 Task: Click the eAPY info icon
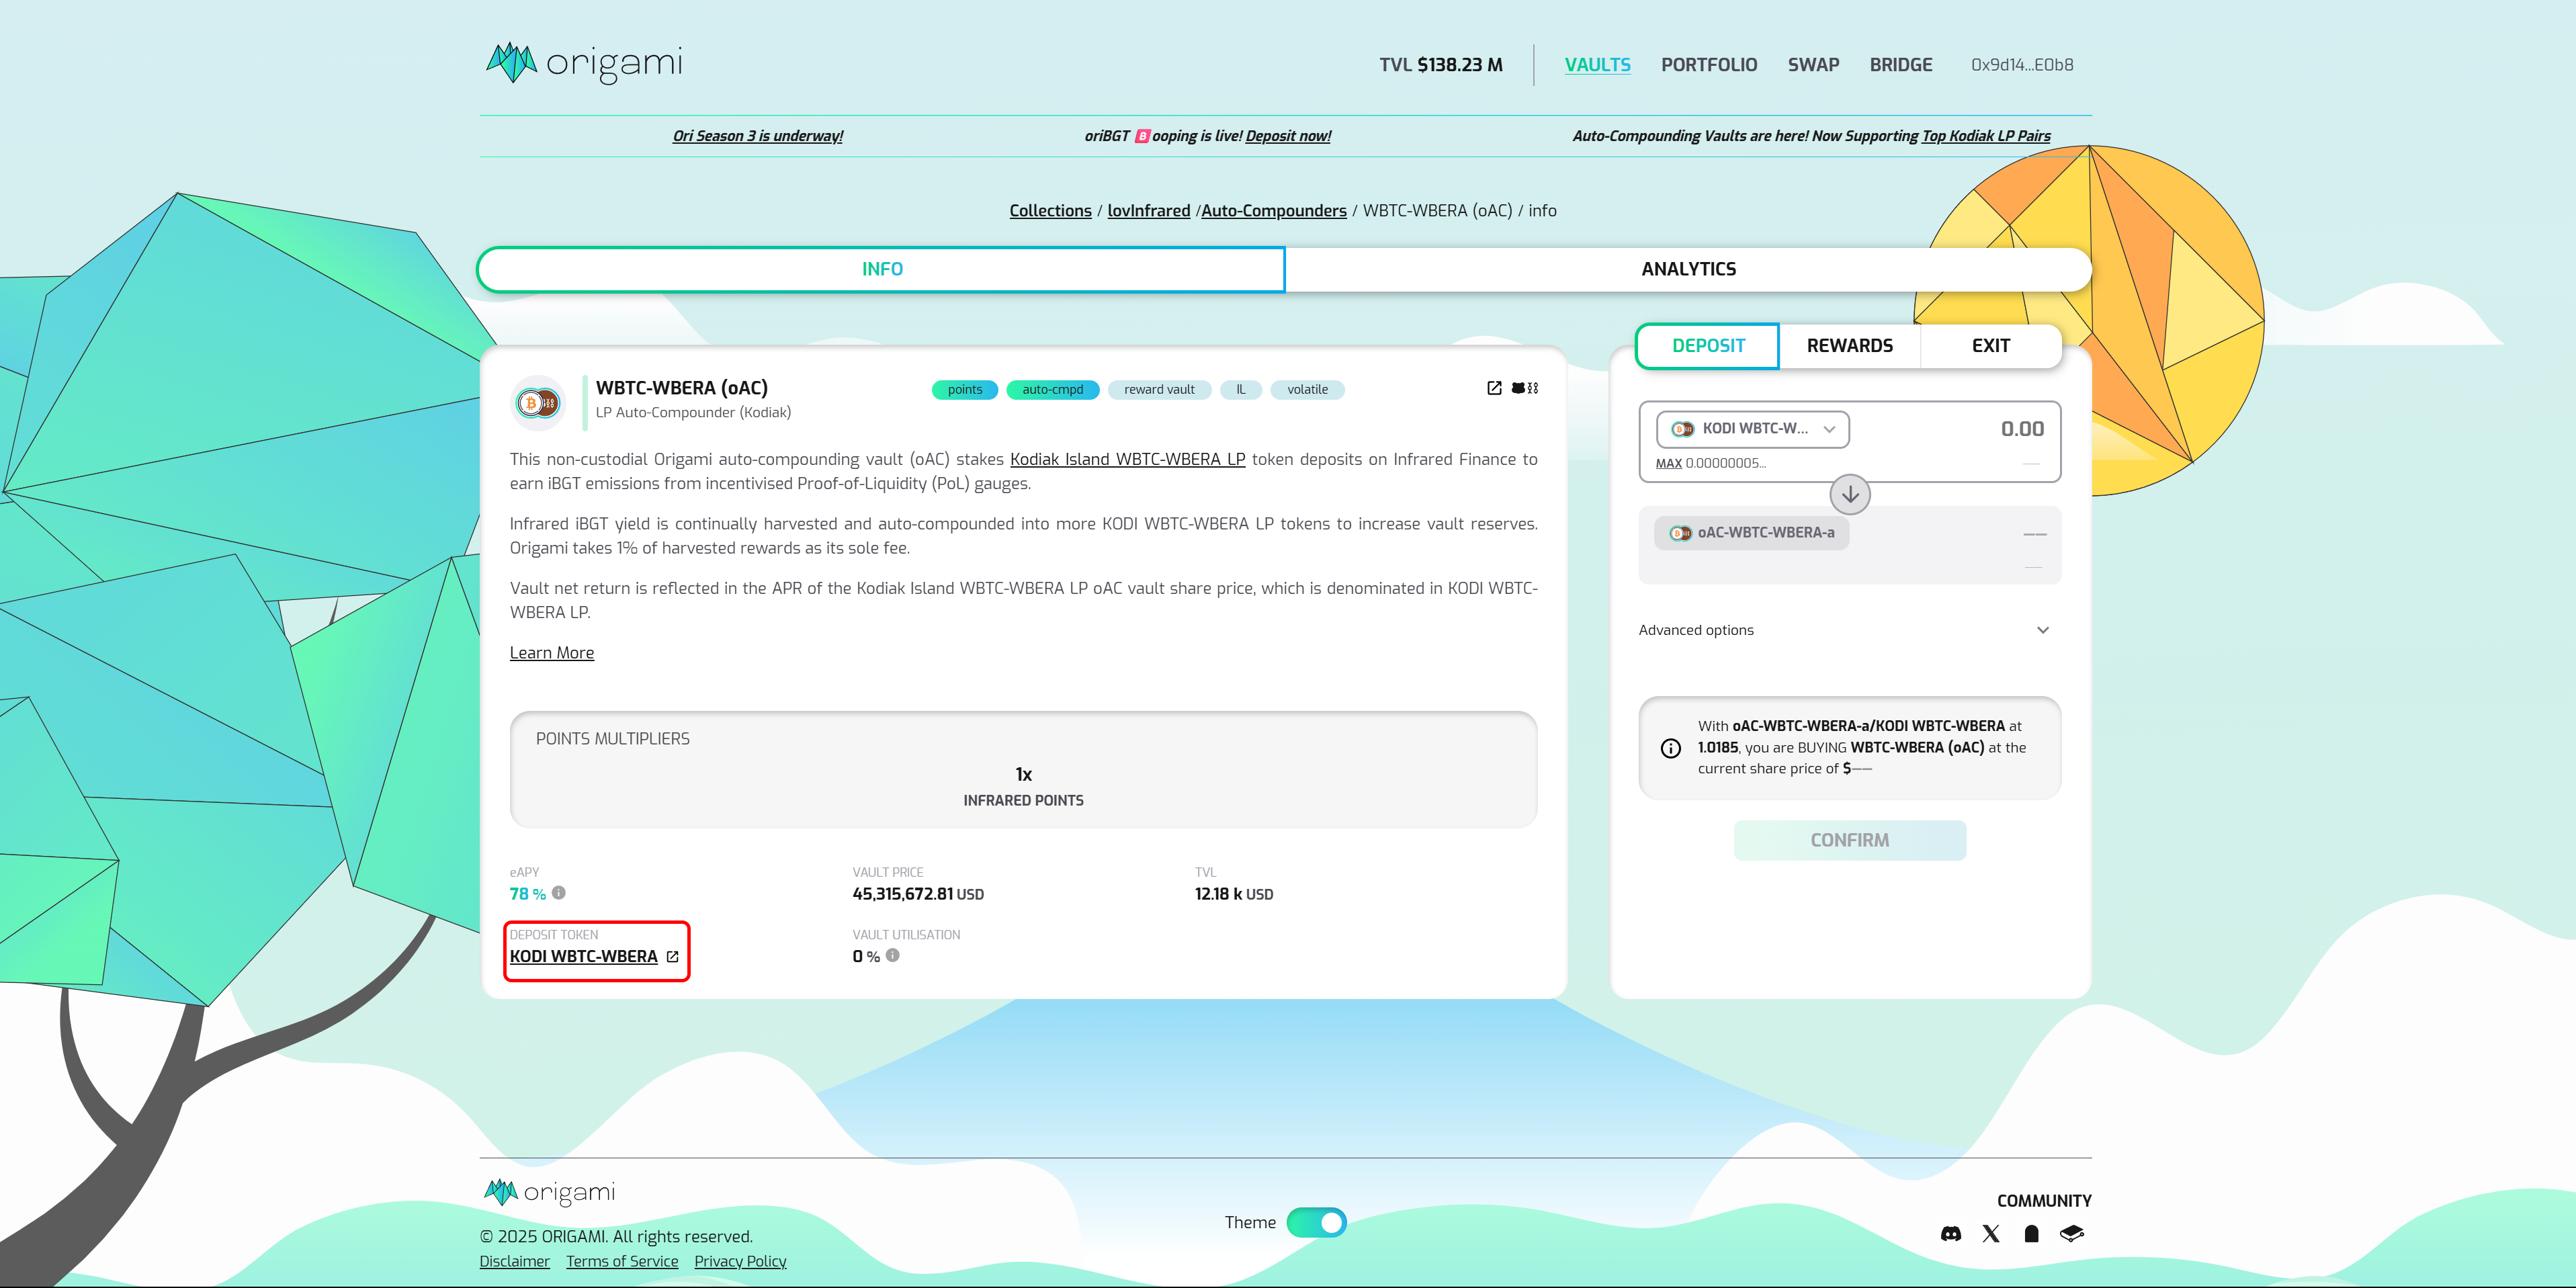(559, 893)
